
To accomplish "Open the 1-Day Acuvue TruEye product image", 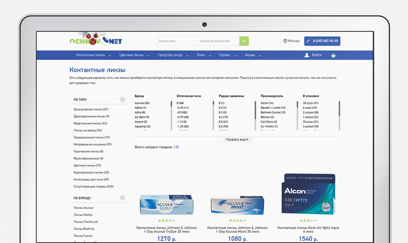I will [x=167, y=204].
